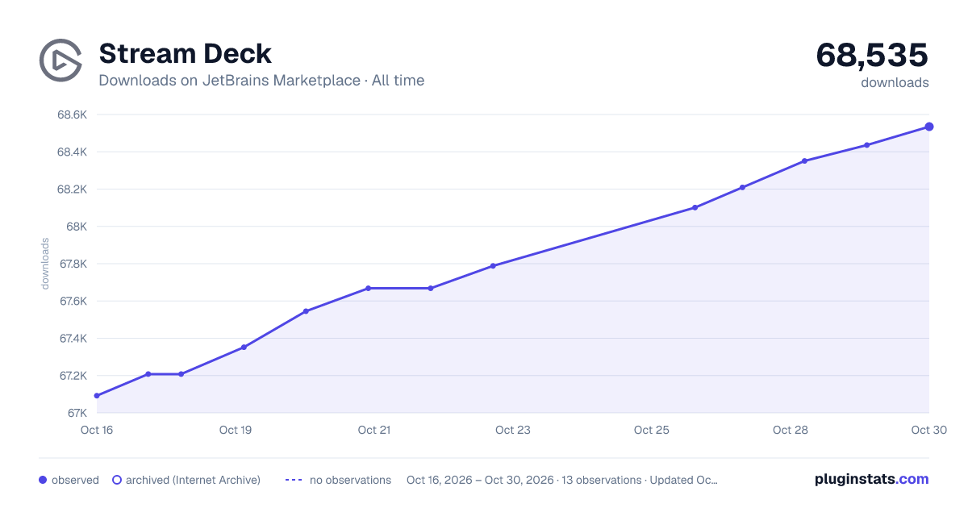Click the no observations legend text
This screenshot has width=968, height=508.
point(350,480)
